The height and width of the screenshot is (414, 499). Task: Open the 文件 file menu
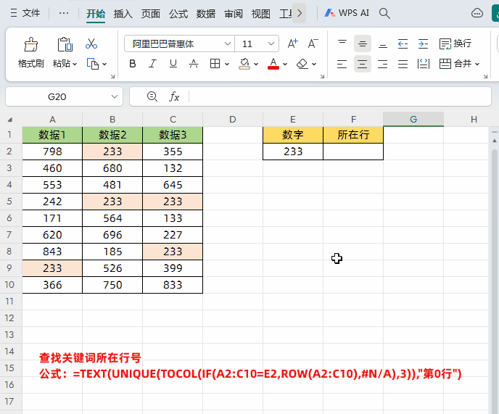(25, 13)
